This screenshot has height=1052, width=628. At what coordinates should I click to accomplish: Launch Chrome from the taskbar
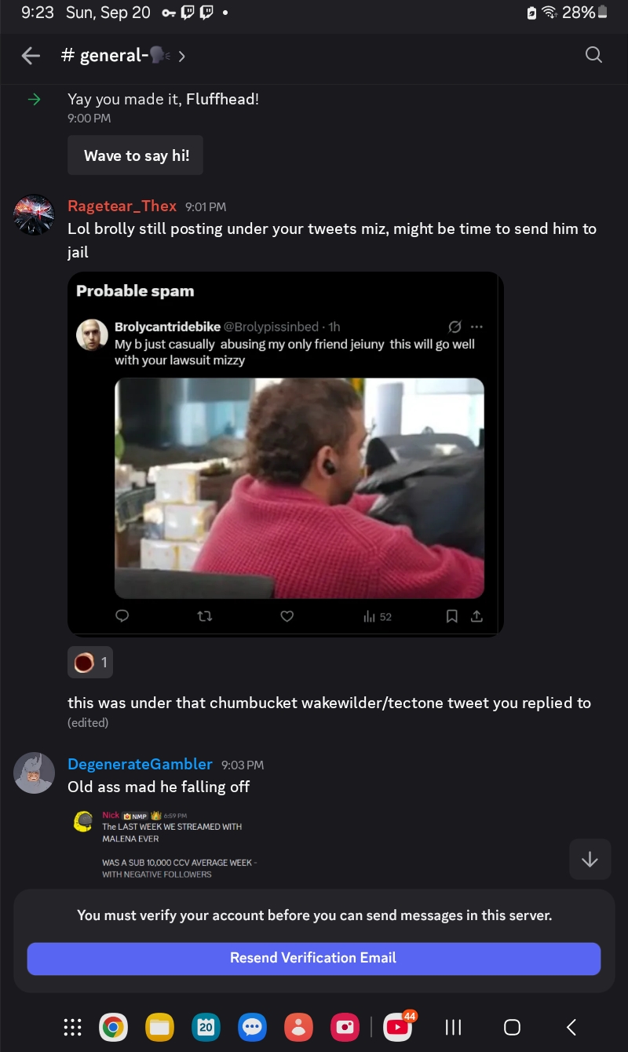click(x=113, y=1027)
